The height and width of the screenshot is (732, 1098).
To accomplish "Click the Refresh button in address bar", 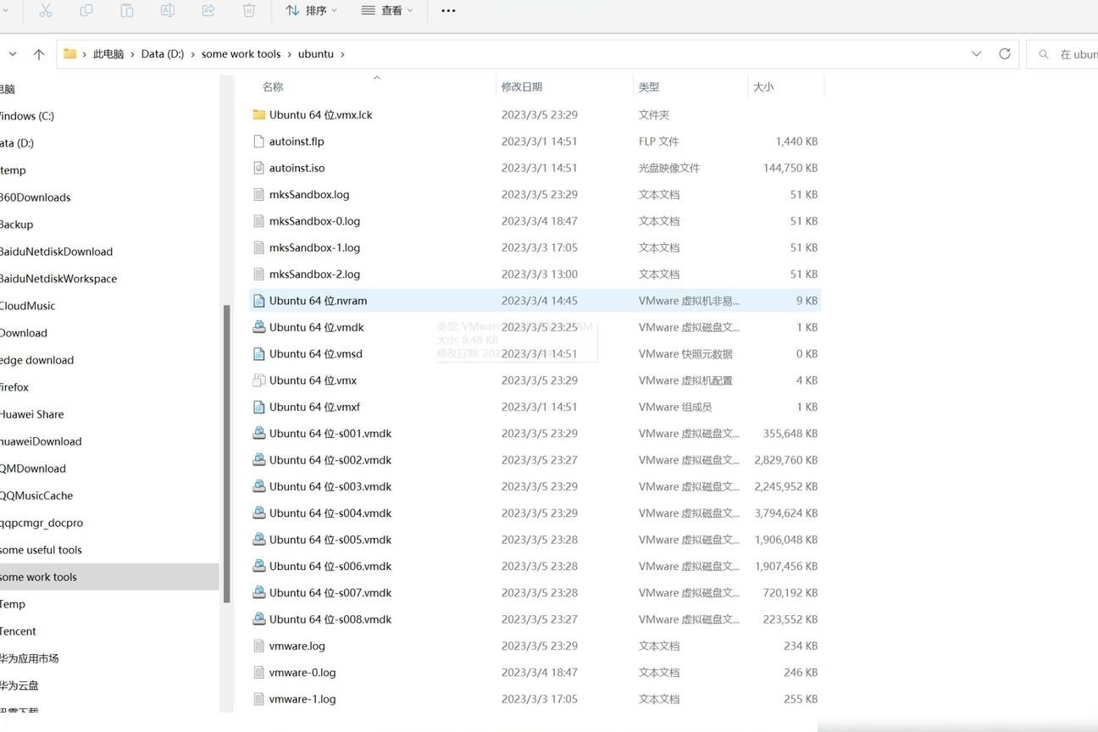I will (x=1005, y=53).
